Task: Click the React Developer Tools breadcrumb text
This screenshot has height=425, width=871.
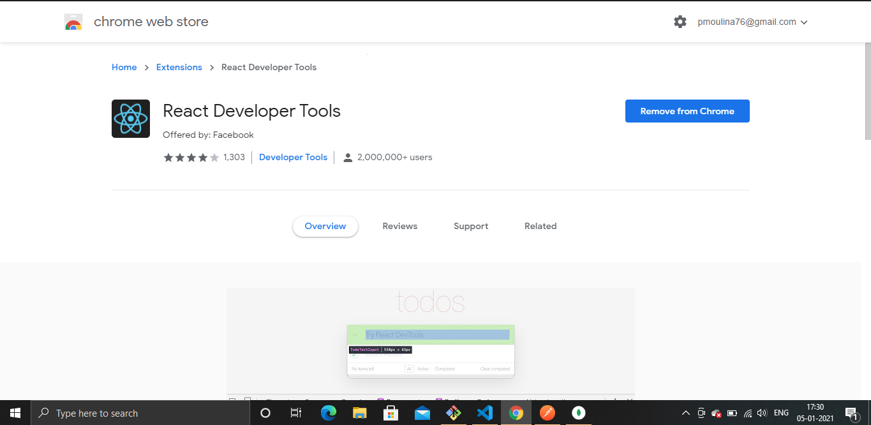Action: pos(269,67)
